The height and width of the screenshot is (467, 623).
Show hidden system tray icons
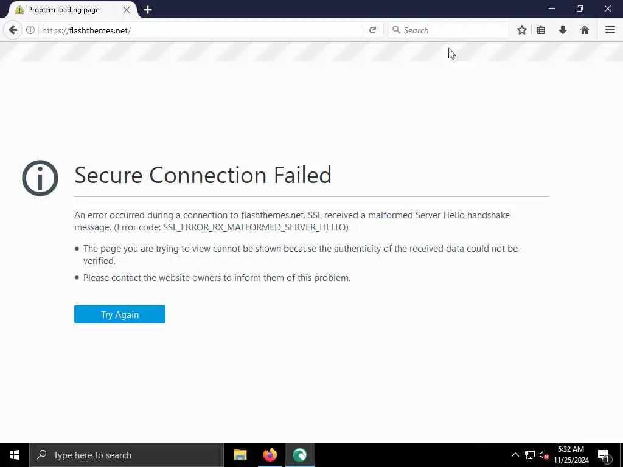point(515,455)
